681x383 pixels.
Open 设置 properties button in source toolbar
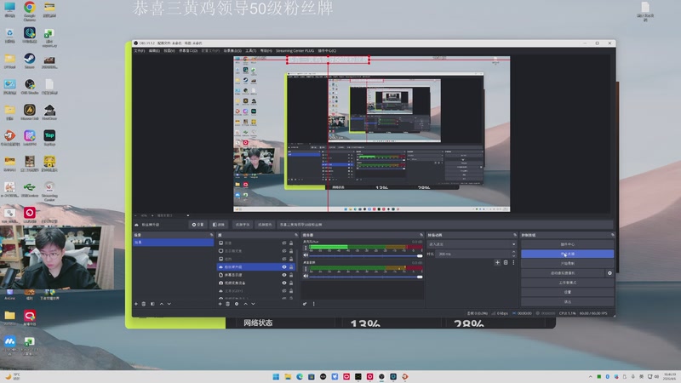[x=198, y=225]
